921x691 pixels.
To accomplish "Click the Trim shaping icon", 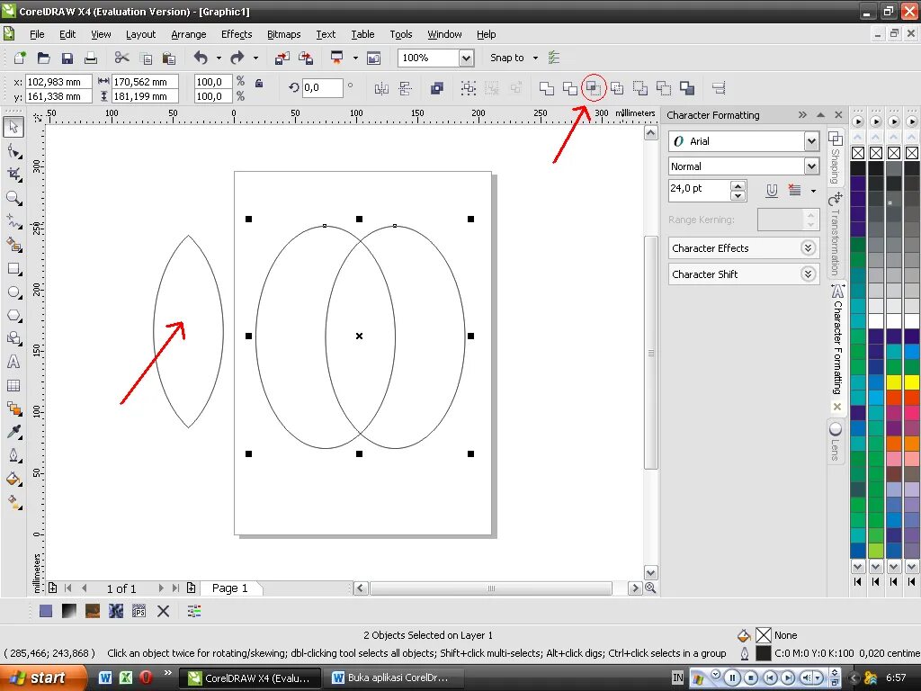I will pos(569,88).
